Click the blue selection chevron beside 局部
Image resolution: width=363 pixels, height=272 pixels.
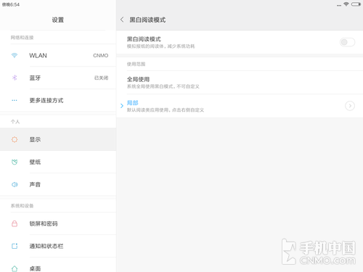[122, 106]
